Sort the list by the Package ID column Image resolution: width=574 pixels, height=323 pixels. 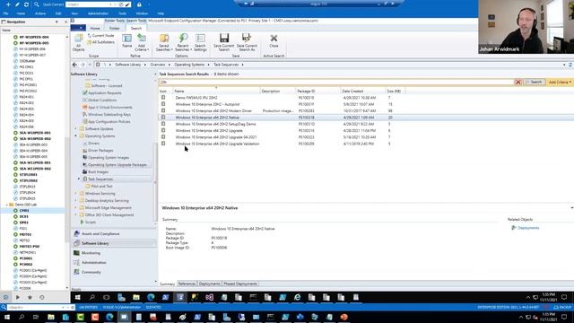point(317,91)
